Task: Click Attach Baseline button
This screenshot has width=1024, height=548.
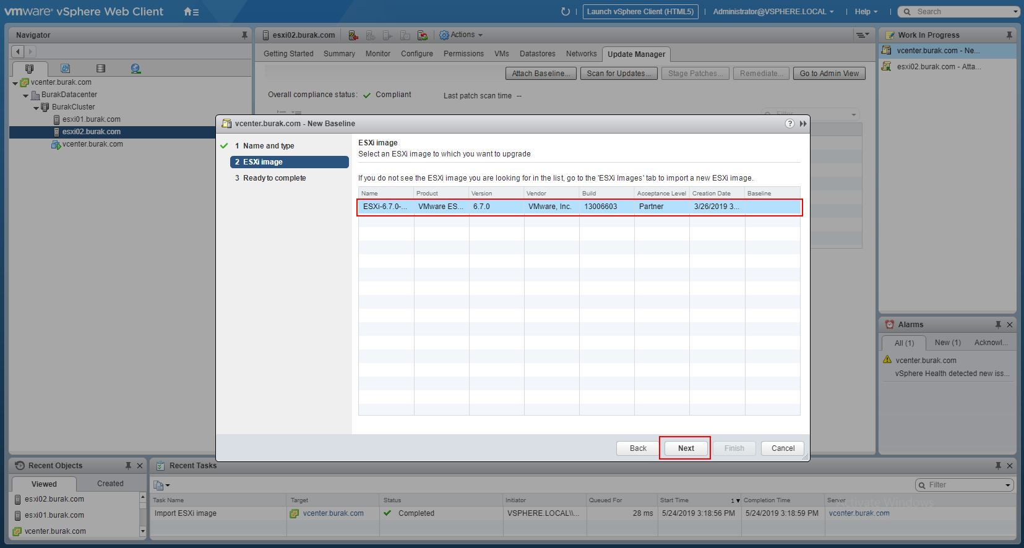Action: coord(541,73)
